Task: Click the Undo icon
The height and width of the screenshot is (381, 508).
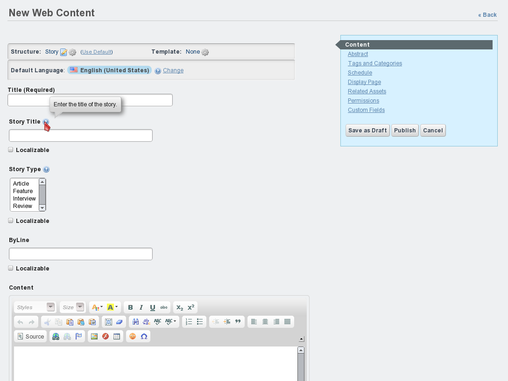Action: tap(20, 322)
